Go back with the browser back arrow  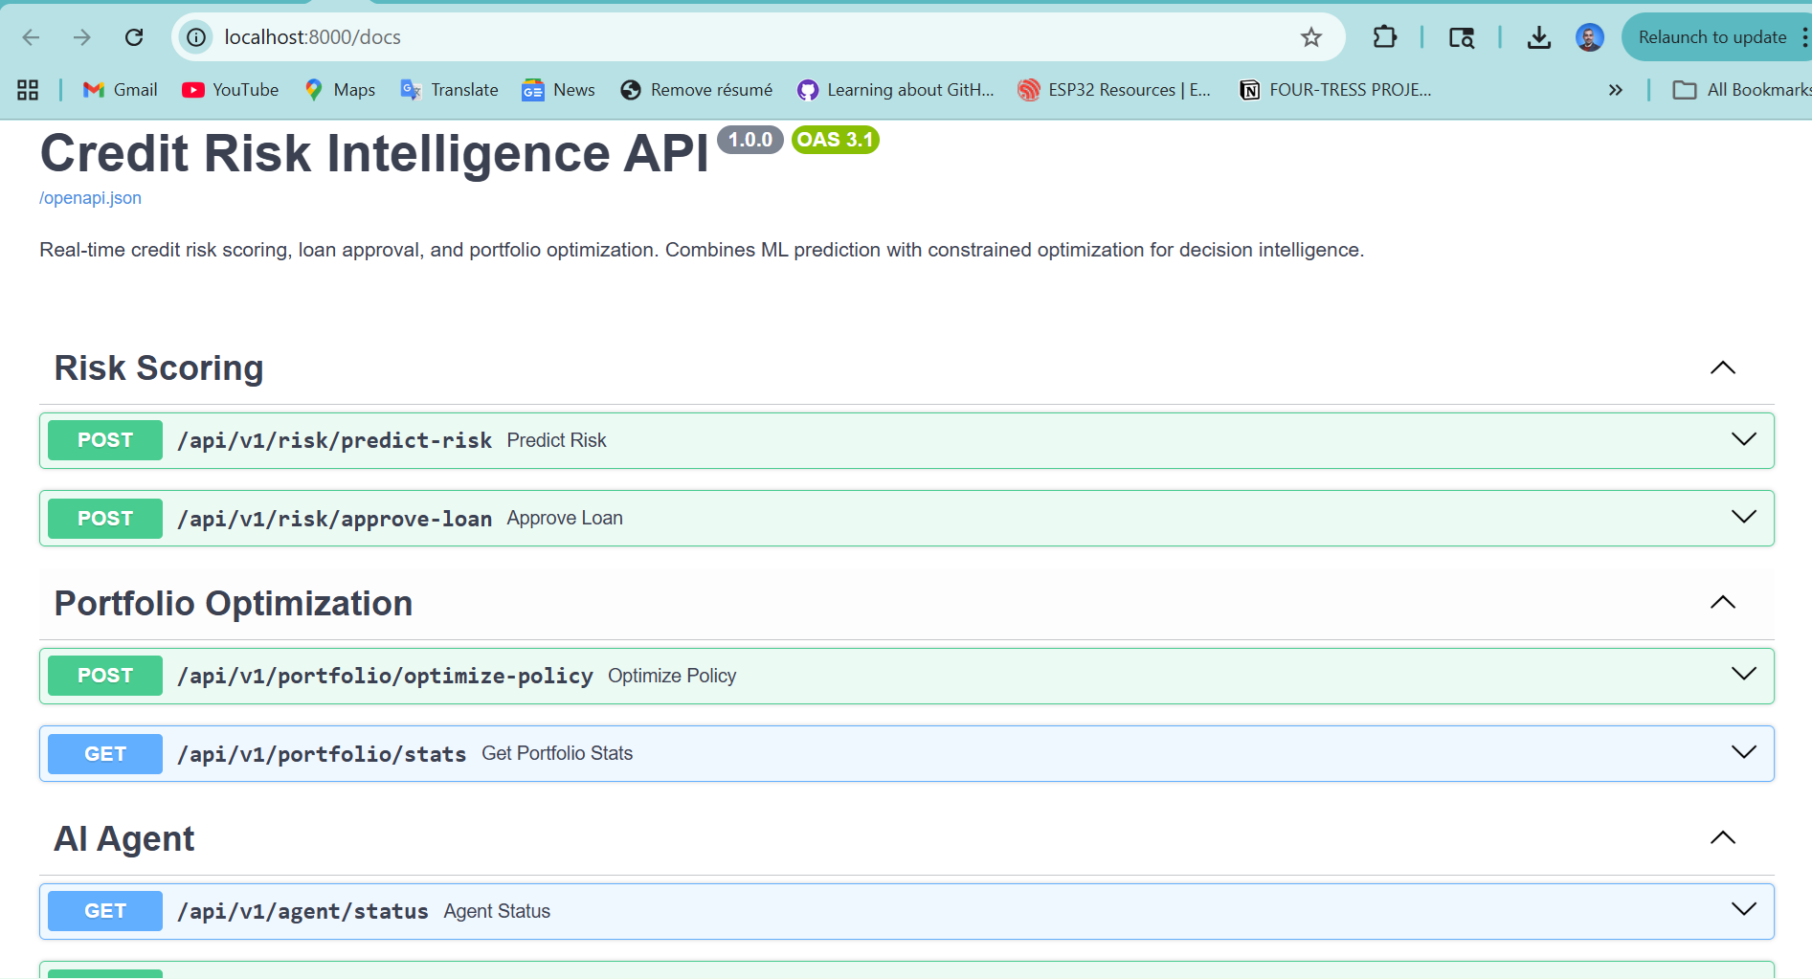(31, 37)
